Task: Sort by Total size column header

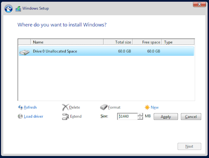Action: (x=118, y=42)
